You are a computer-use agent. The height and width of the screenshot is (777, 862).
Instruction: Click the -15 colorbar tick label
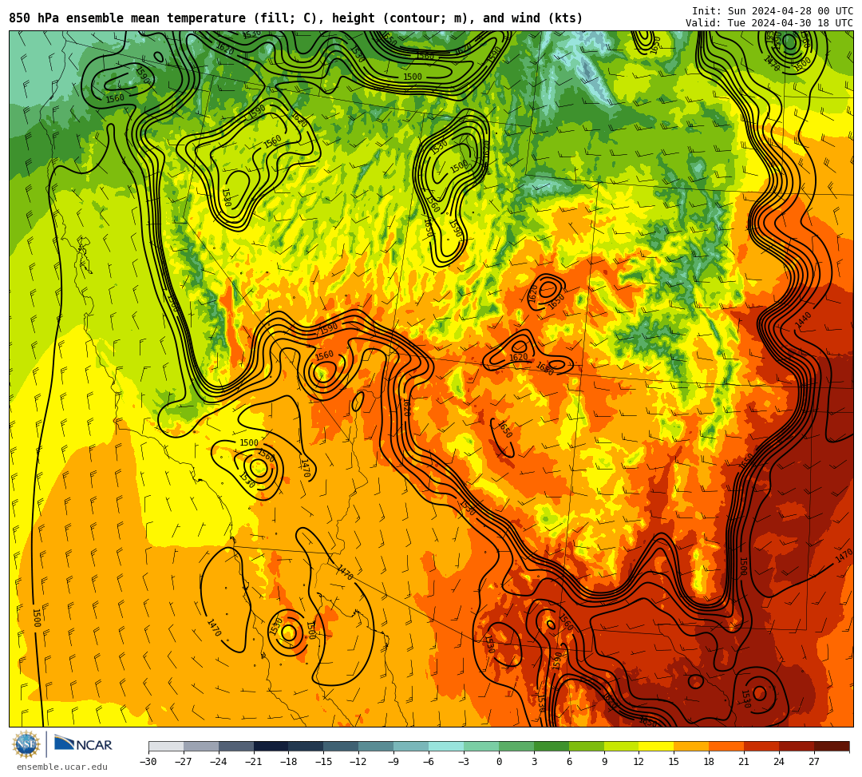pos(323,762)
